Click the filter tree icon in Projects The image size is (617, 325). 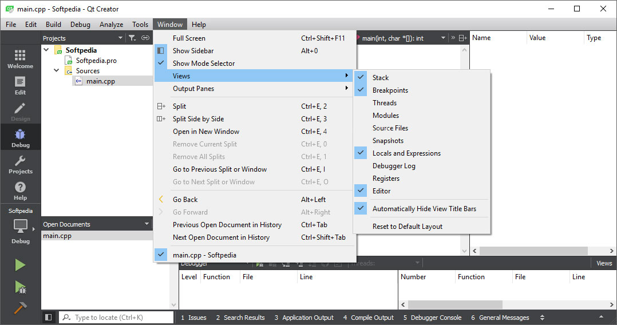[132, 38]
